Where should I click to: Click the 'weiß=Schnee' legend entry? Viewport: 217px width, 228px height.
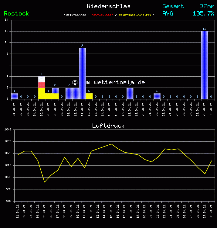[x=76, y=15]
